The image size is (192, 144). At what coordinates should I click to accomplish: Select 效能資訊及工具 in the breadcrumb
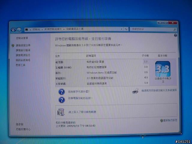tap(75, 29)
